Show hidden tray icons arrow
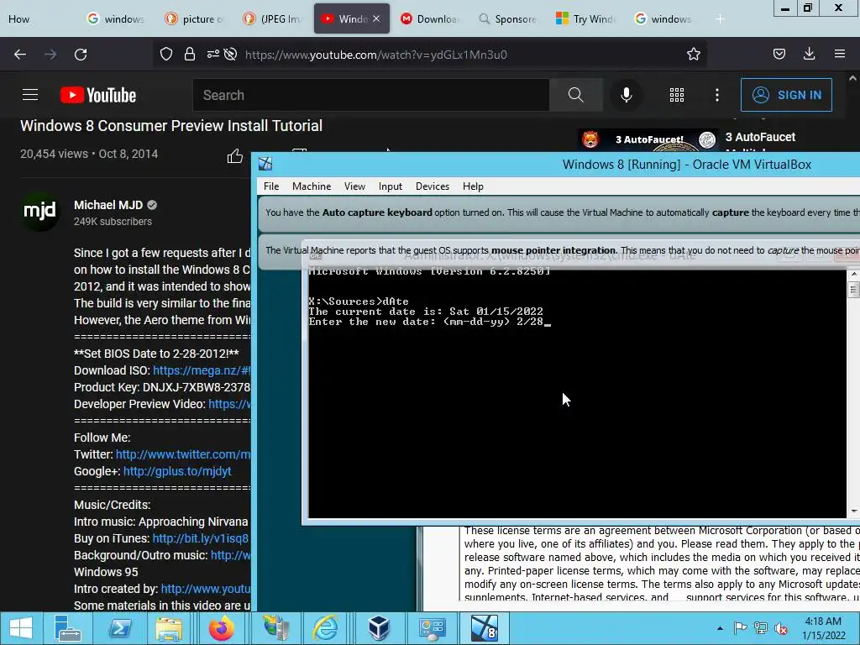Viewport: 860px width, 645px height. tap(720, 628)
